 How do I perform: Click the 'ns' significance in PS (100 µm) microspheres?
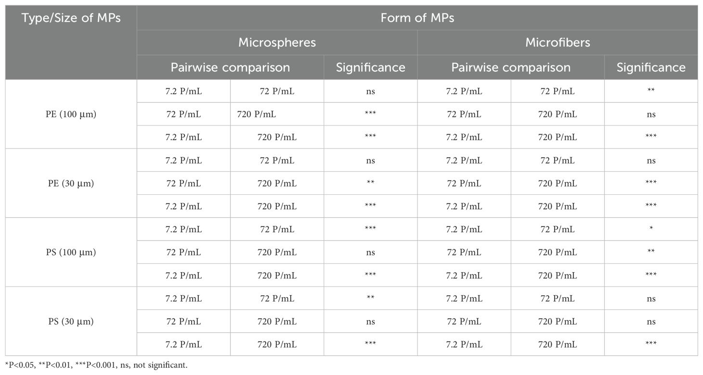[x=370, y=252]
